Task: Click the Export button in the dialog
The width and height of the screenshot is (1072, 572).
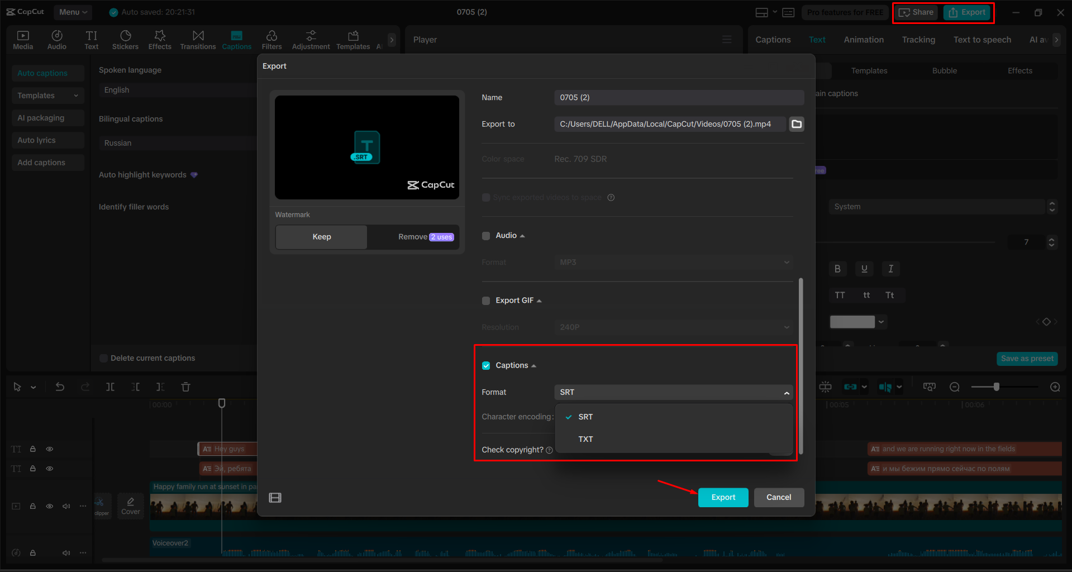Action: click(x=723, y=497)
